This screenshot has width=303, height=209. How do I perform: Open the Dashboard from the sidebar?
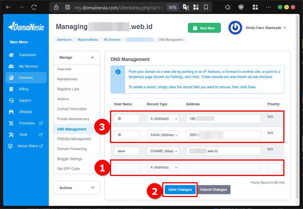coord(28,55)
